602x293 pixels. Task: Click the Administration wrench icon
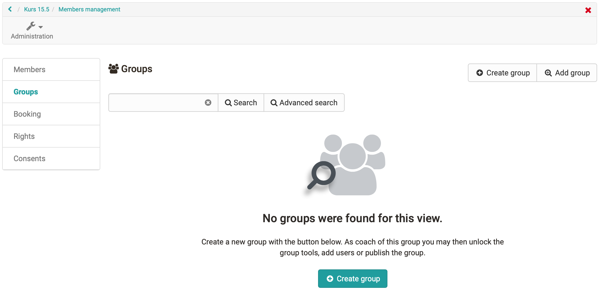click(31, 26)
